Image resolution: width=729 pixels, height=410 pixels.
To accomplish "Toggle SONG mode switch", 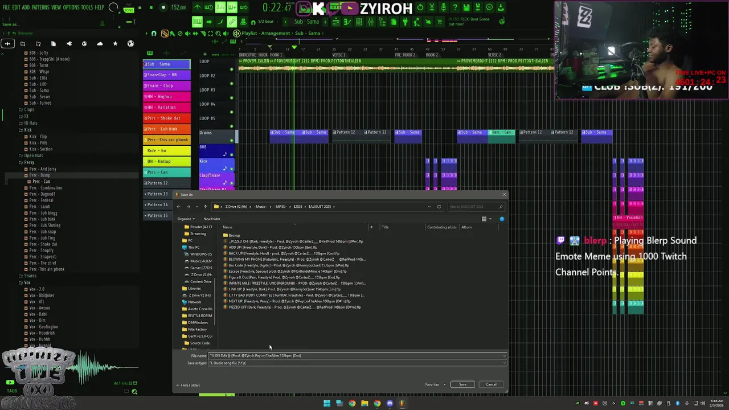I will (x=129, y=10).
